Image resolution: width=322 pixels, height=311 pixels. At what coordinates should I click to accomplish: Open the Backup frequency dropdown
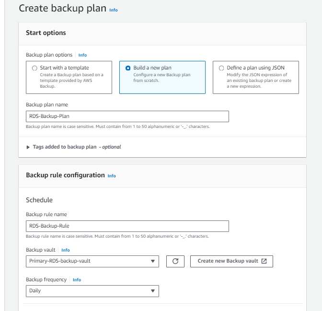click(x=92, y=291)
